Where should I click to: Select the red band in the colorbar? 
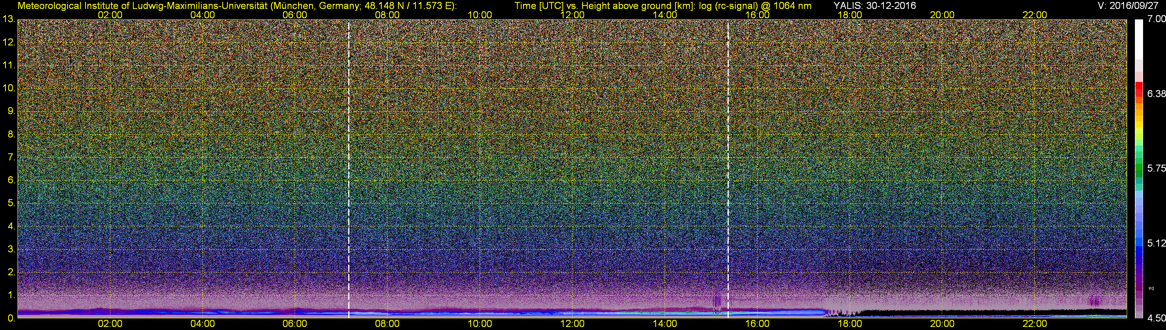pos(1138,88)
